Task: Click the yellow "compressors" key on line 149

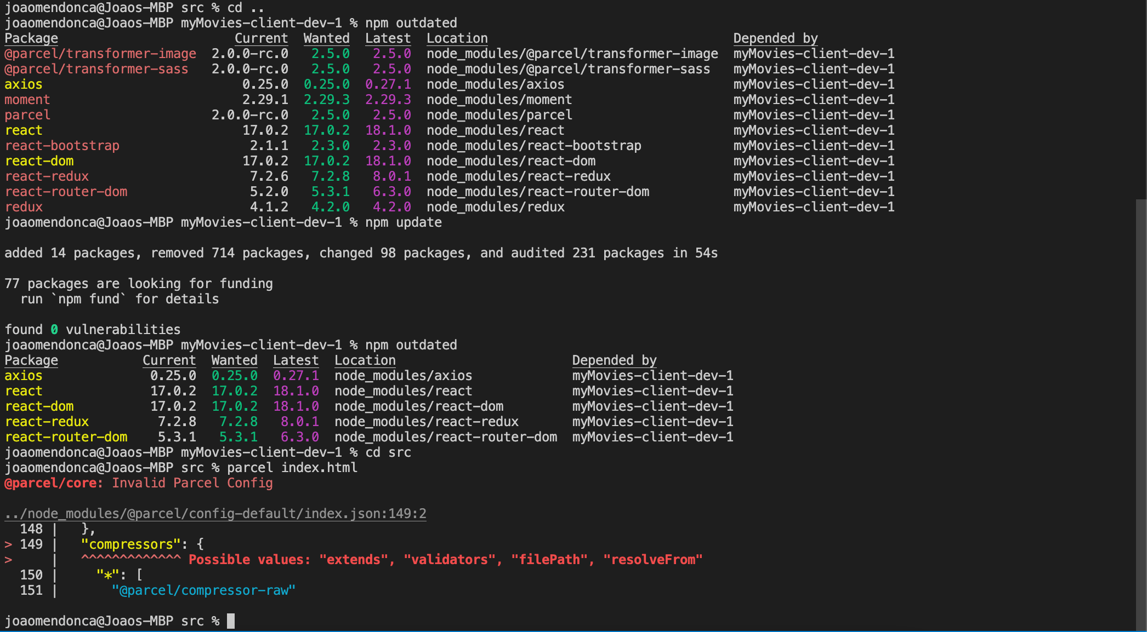Action: 131,544
